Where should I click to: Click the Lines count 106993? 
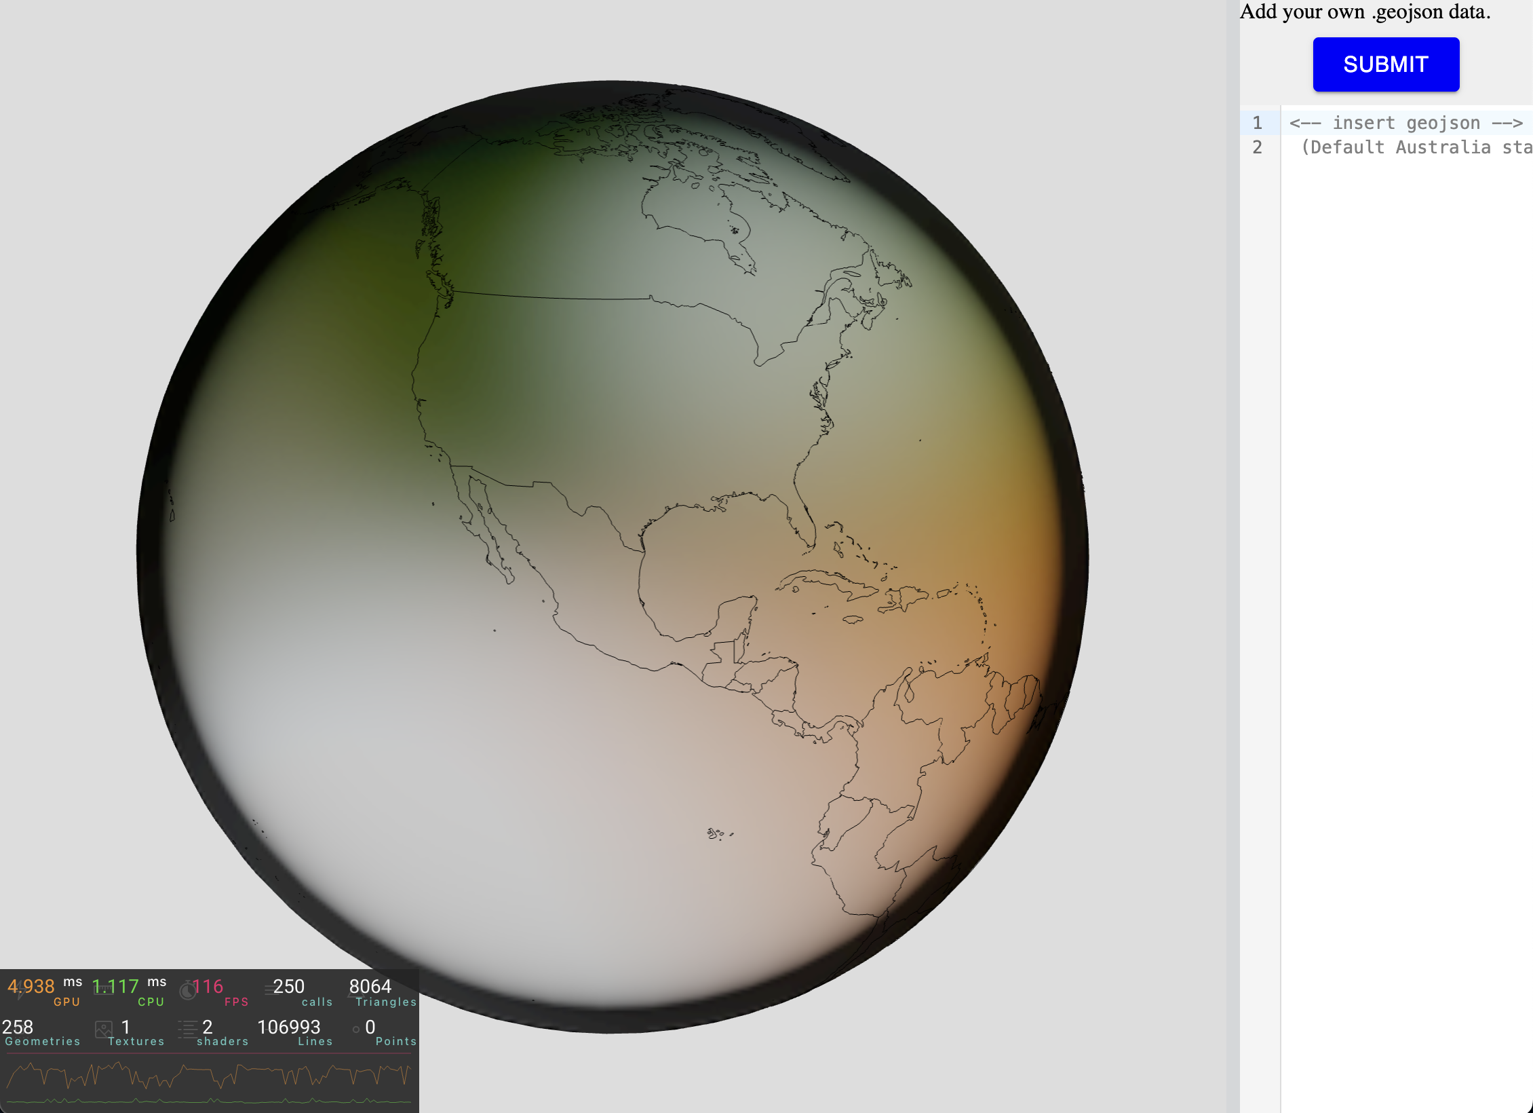pos(289,1027)
